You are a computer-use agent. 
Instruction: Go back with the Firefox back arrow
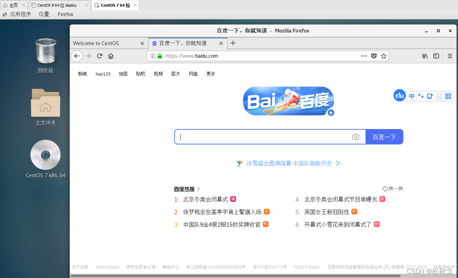coord(77,56)
